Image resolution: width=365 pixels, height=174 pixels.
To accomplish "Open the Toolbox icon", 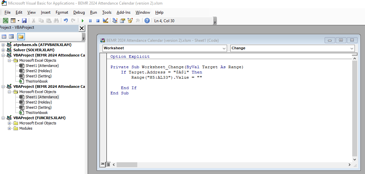I will [138, 21].
